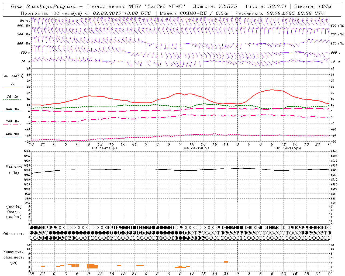Image resolution: width=345 pixels, height=276 pixels.
Task: Click the Высота: 124м header field
Action: [x=313, y=6]
